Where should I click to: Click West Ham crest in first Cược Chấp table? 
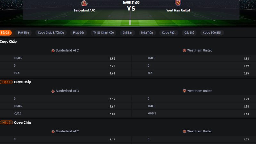(x=184, y=50)
